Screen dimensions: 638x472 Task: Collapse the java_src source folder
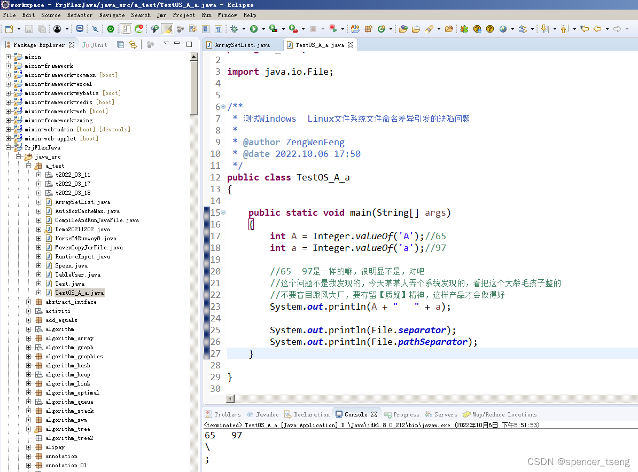(18, 156)
